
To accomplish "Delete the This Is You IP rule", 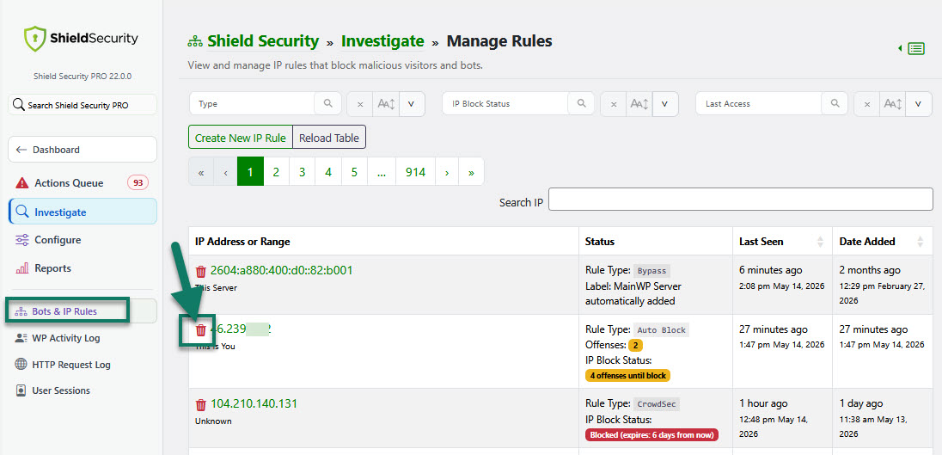I will pyautogui.click(x=201, y=330).
